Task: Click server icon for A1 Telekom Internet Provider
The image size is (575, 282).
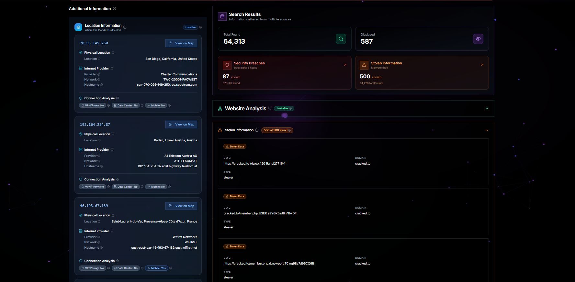Action: tap(81, 150)
